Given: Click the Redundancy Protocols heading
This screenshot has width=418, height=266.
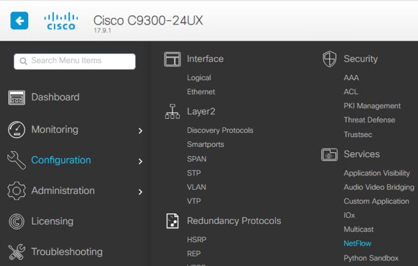Looking at the screenshot, I should point(234,221).
